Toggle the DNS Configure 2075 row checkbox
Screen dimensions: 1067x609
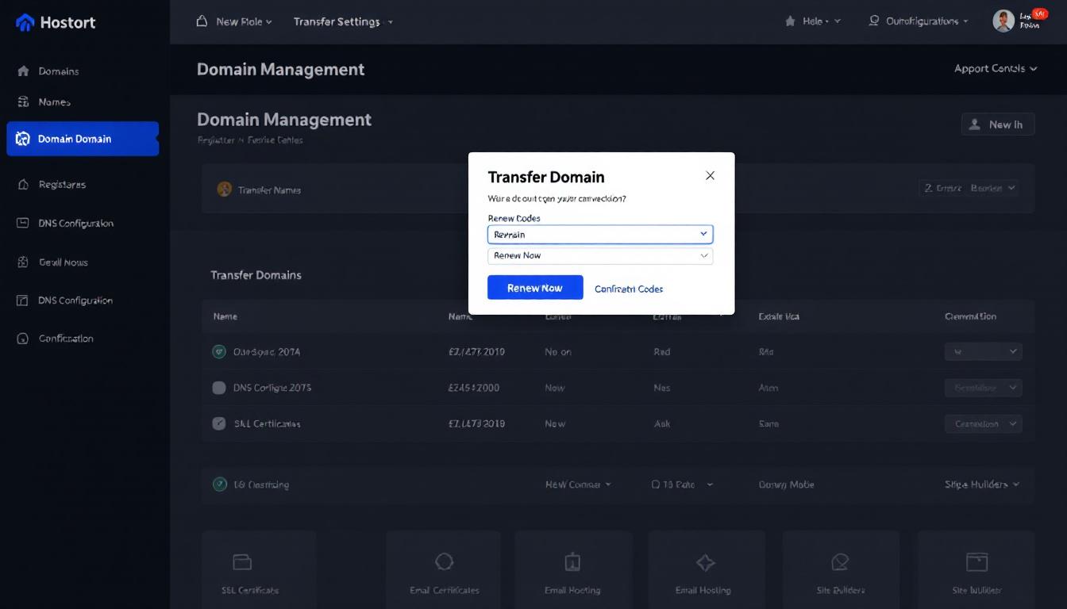[x=219, y=388]
